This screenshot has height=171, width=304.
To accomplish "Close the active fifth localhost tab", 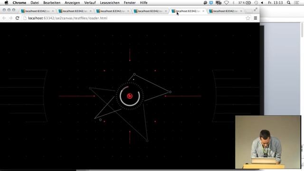I will [x=203, y=11].
